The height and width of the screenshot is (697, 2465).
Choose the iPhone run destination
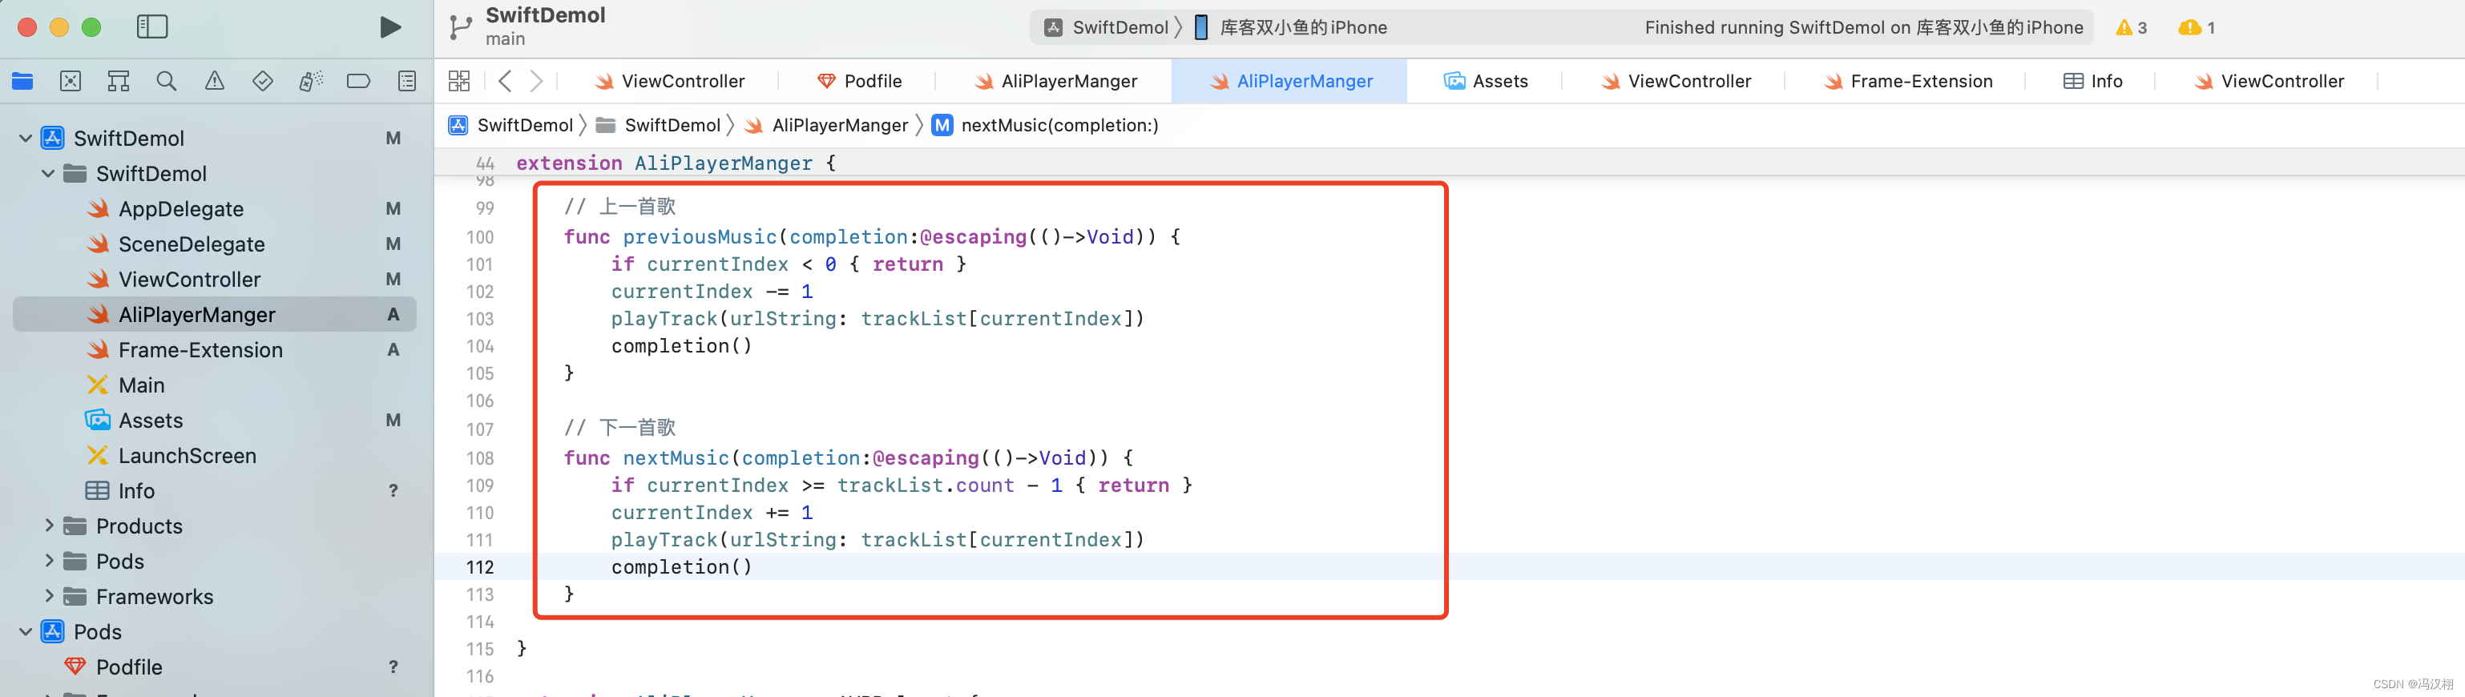point(1291,28)
